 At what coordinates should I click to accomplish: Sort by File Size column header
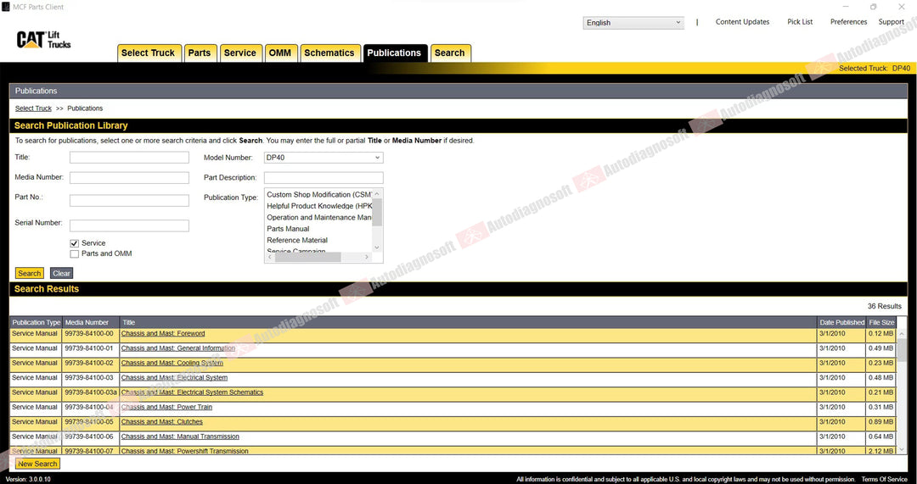click(880, 322)
